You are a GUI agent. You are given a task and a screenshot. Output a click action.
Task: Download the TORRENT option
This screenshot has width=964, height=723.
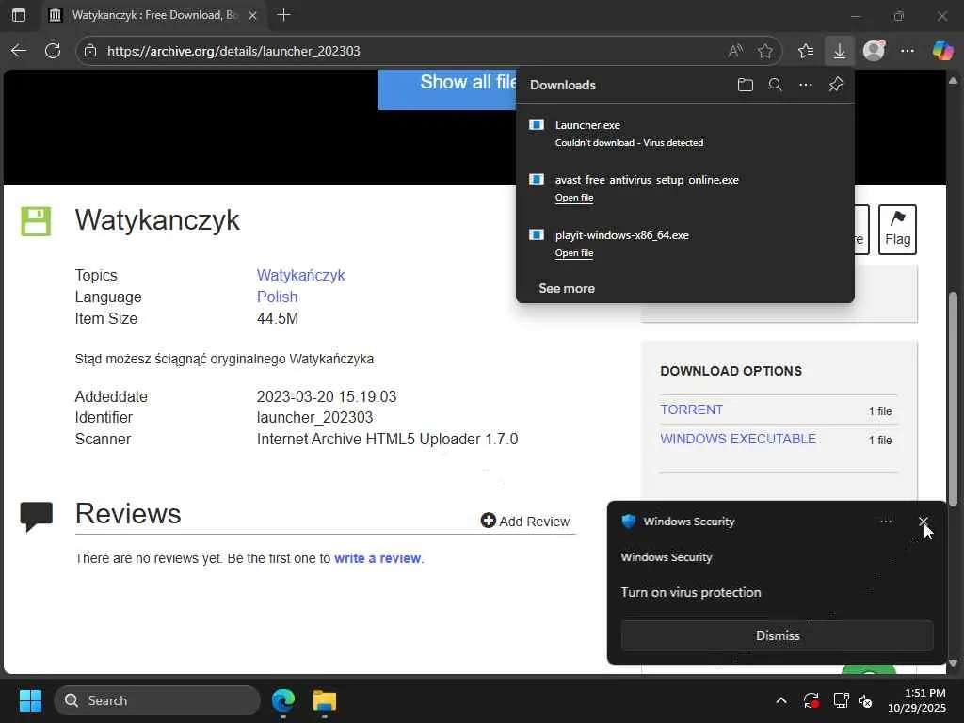click(x=692, y=410)
